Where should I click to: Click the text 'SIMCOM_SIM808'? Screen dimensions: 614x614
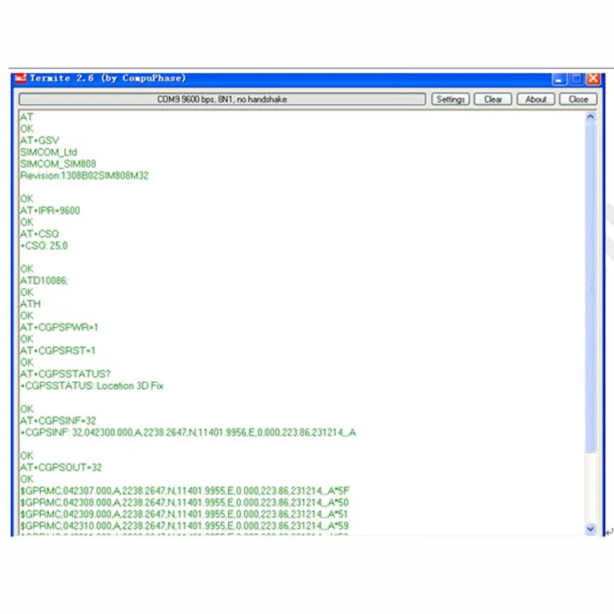[58, 164]
